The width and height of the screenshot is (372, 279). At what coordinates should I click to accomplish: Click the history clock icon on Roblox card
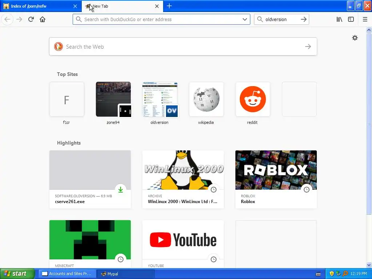(x=307, y=190)
